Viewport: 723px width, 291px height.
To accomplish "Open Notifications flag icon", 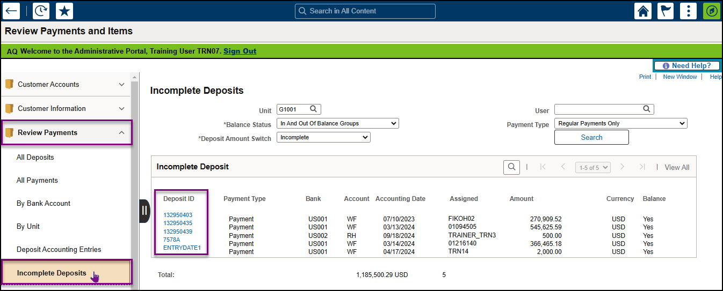I will [666, 11].
